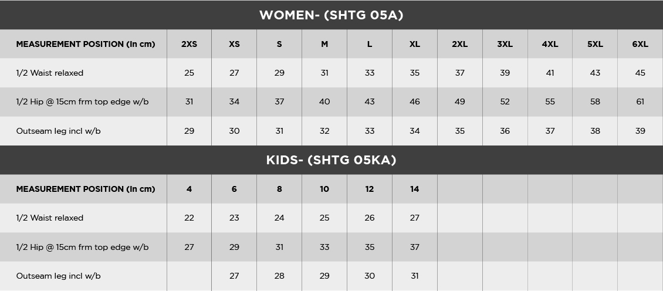
Task: Select kids size 14 column header
Action: coord(414,189)
